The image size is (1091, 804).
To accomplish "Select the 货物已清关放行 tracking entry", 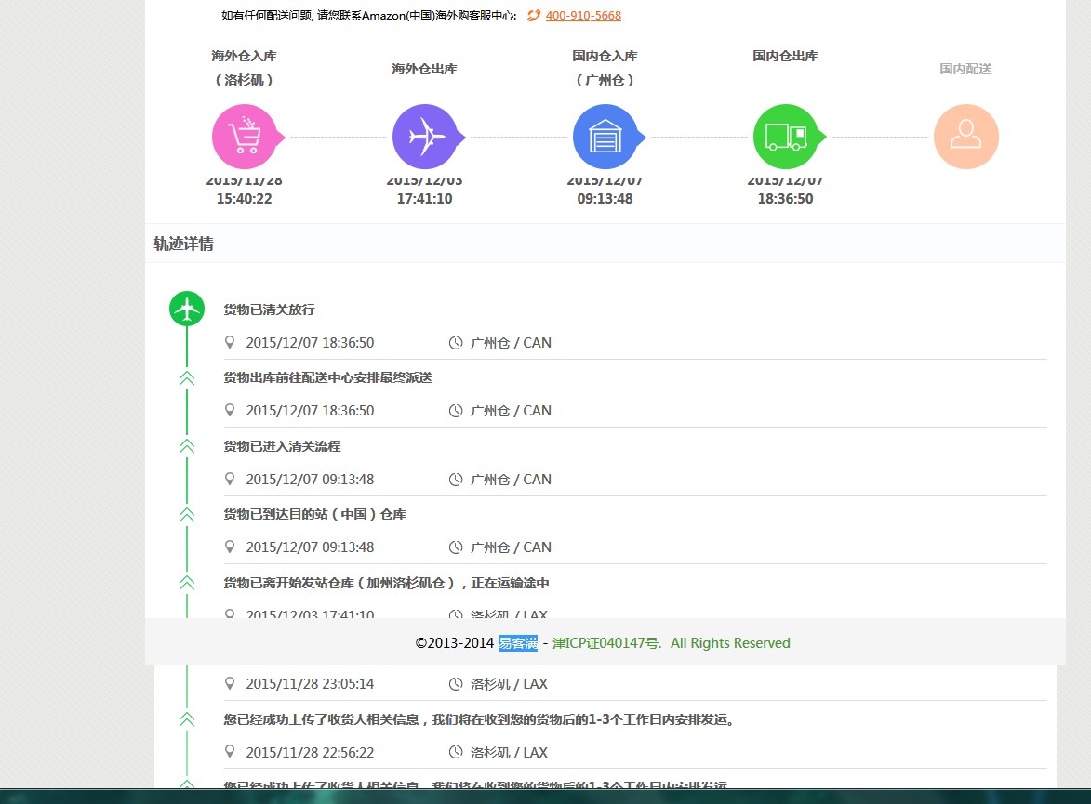I will click(270, 310).
